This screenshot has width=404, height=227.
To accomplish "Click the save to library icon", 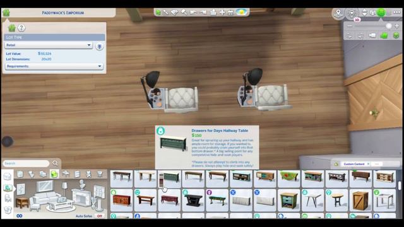I will click(x=213, y=12).
